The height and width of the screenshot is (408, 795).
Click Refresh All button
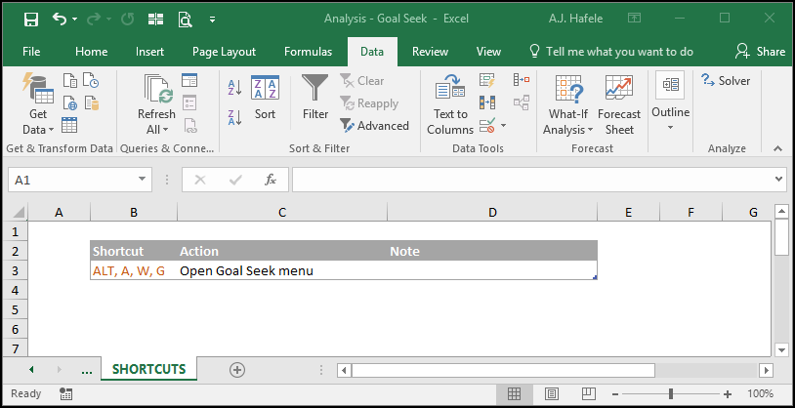(156, 104)
